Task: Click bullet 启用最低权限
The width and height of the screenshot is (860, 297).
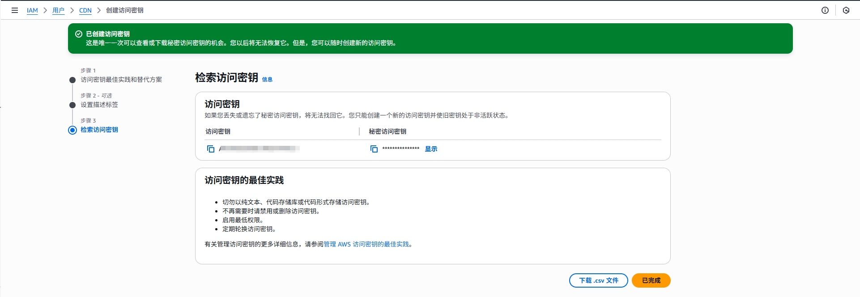Action: coord(243,220)
